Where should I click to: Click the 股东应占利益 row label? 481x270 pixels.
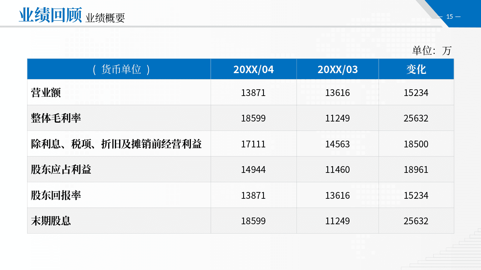[61, 169]
